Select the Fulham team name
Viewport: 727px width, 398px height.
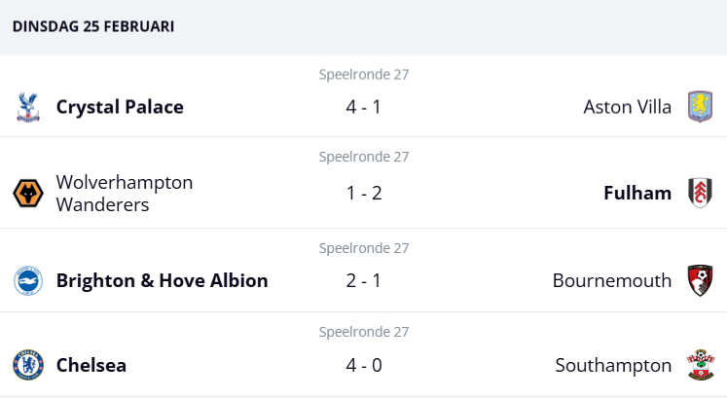tap(637, 193)
